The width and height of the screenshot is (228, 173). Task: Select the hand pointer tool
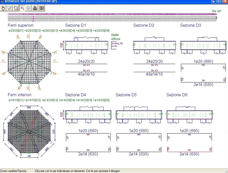(x=3, y=8)
